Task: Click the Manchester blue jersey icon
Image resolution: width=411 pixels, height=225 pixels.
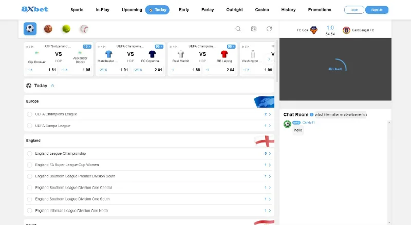Action: (109, 54)
